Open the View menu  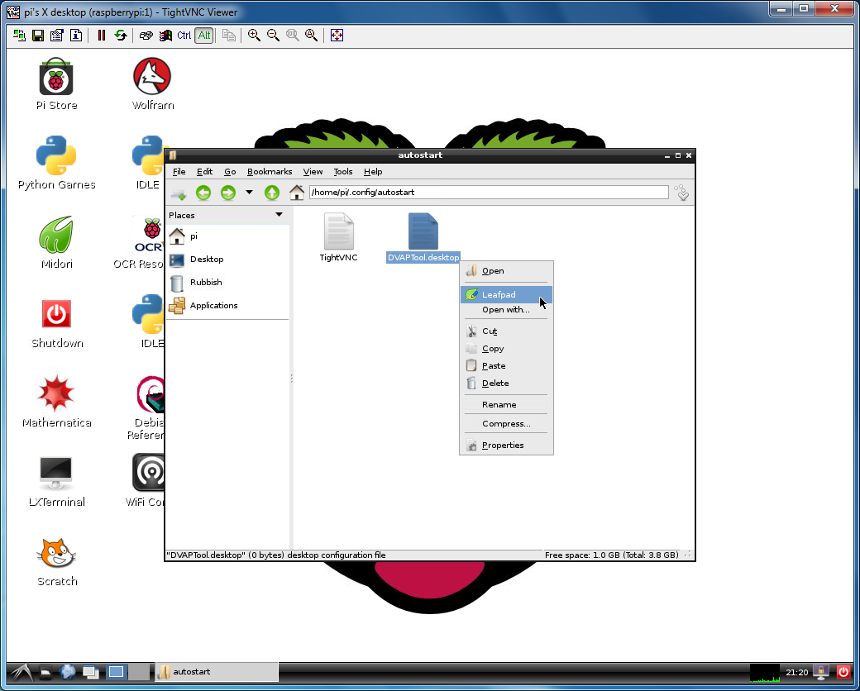tap(313, 172)
